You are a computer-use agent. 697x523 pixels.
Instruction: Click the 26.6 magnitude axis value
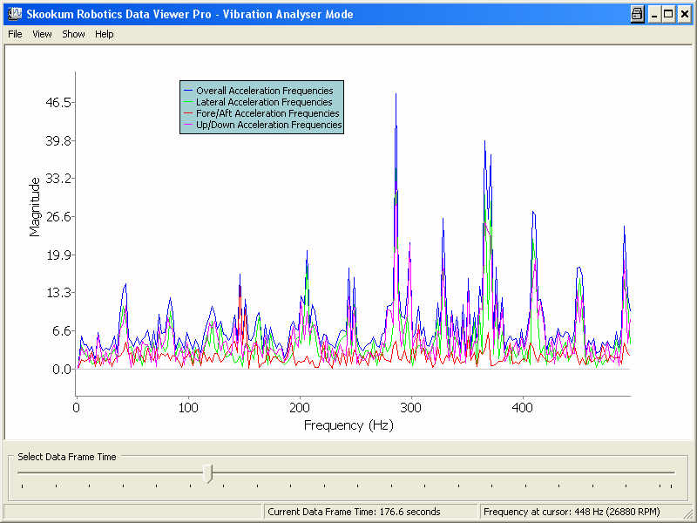[58, 217]
